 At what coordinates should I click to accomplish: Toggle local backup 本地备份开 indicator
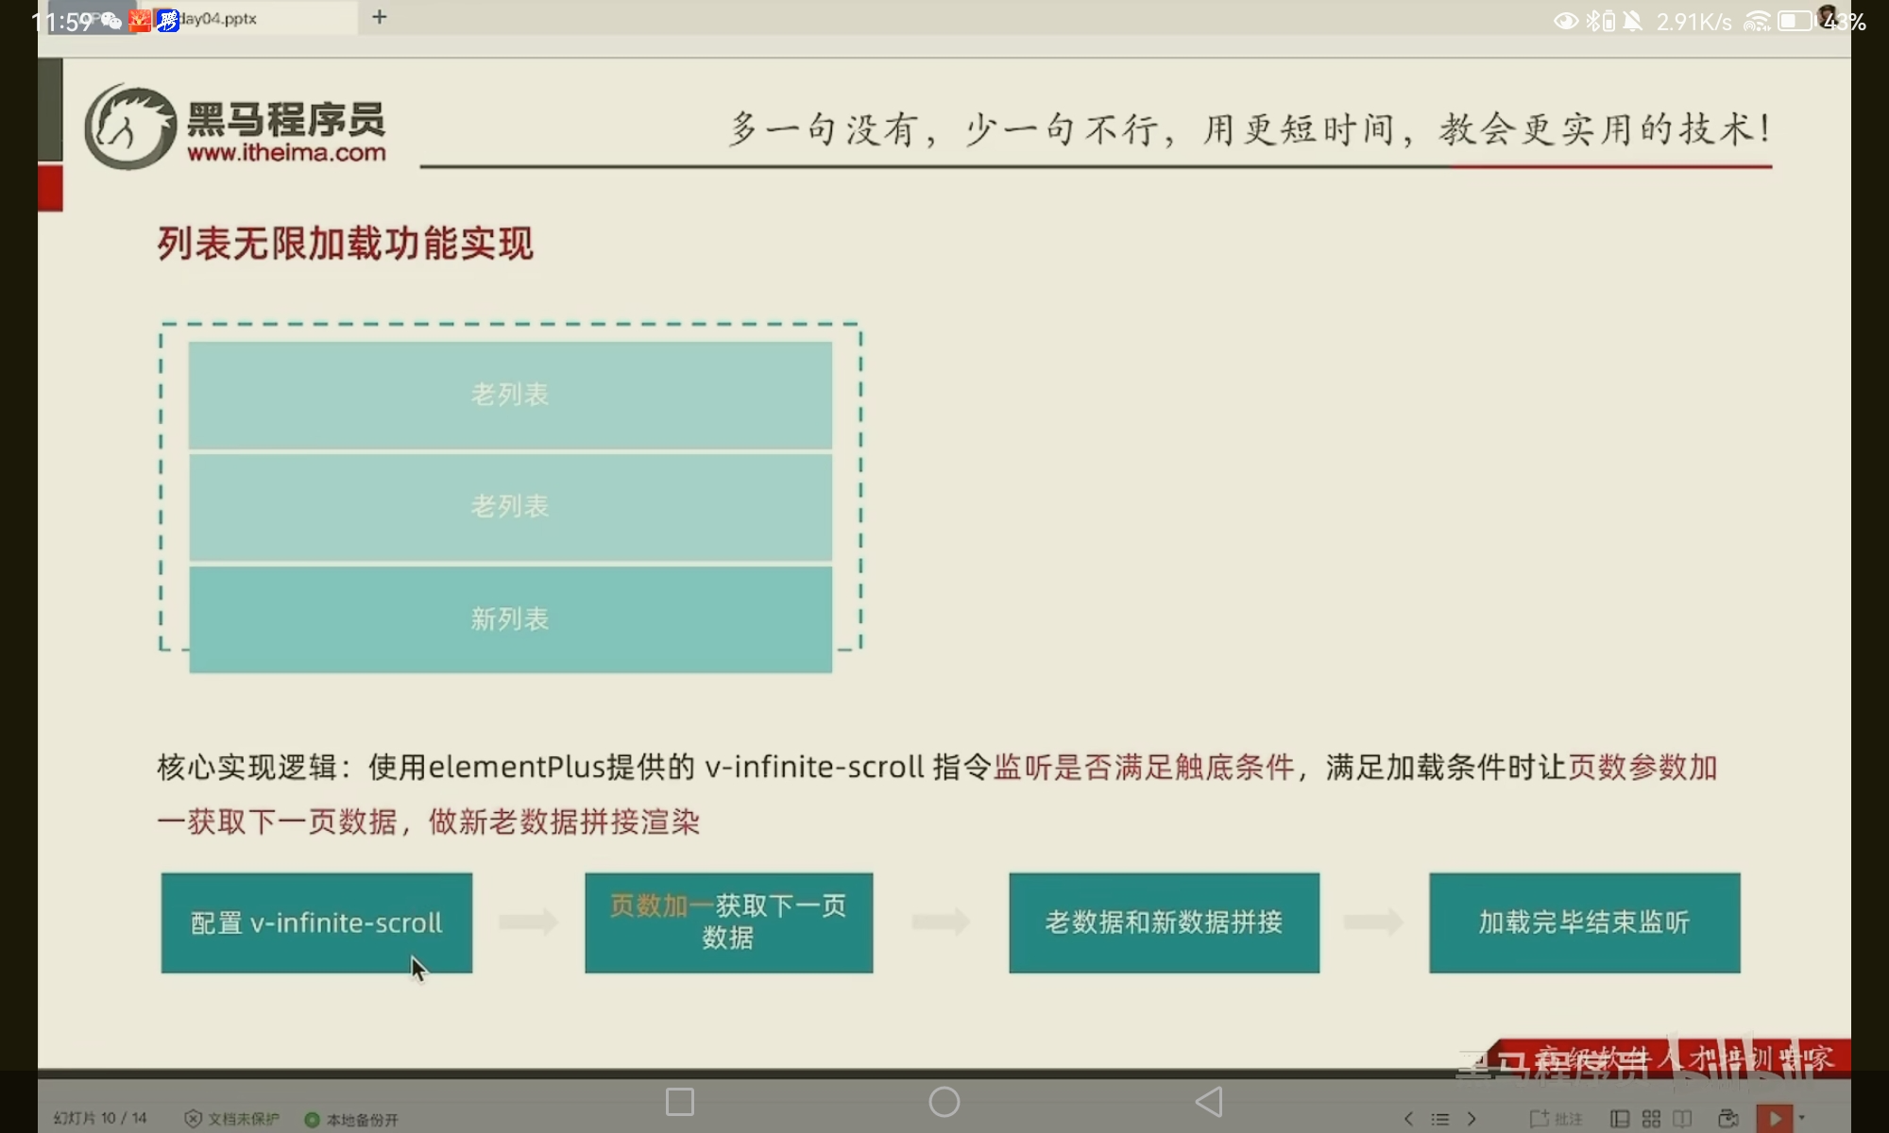pyautogui.click(x=351, y=1120)
